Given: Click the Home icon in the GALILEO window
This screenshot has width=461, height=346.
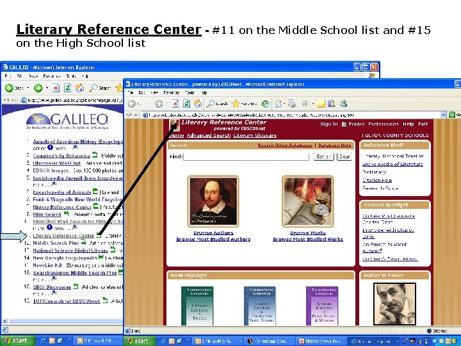Looking at the screenshot, I should (x=79, y=88).
